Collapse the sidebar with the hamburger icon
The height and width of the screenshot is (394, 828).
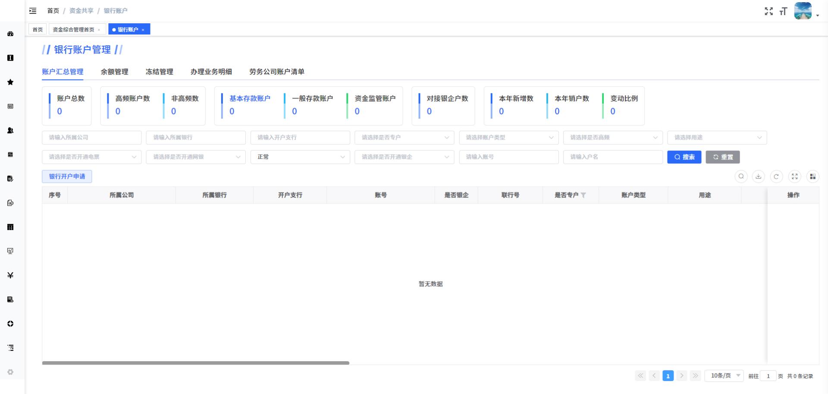click(x=33, y=11)
